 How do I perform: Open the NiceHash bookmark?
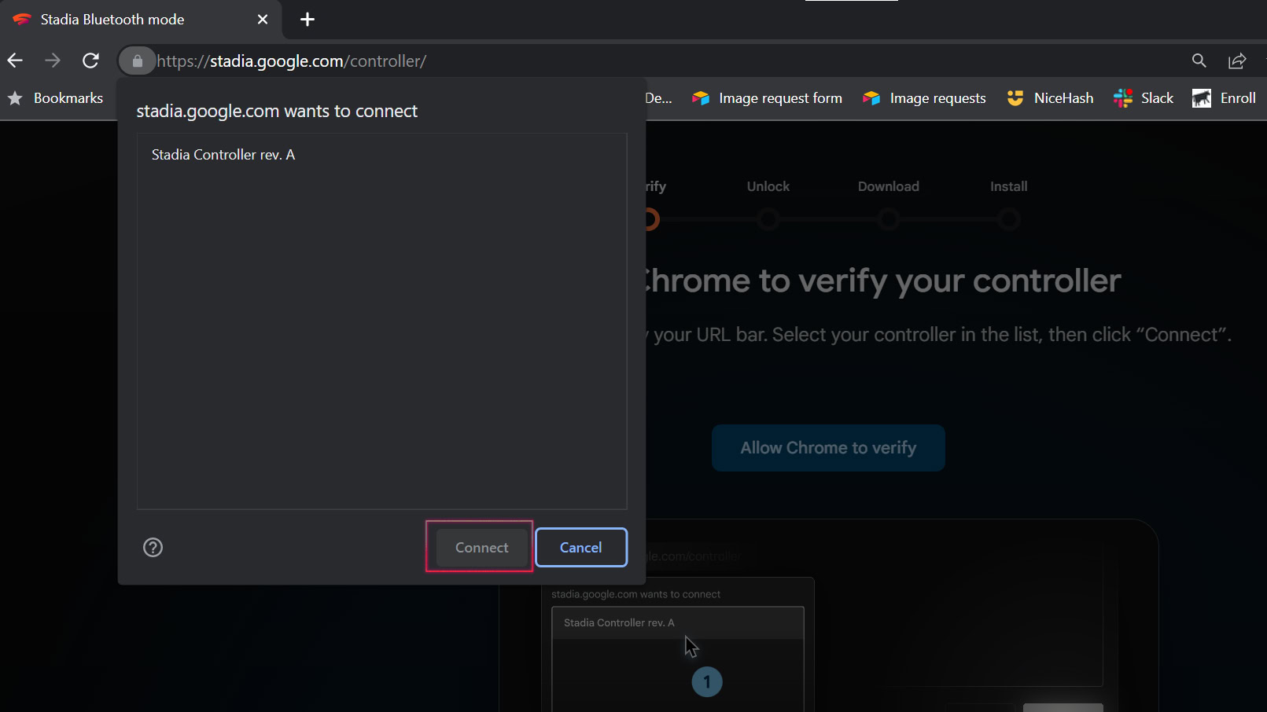(1050, 98)
